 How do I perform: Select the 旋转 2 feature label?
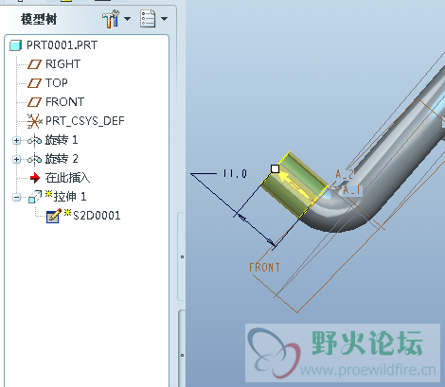click(62, 159)
